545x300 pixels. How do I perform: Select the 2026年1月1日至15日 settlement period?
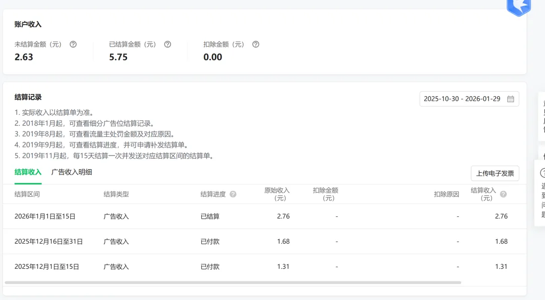[x=45, y=216]
